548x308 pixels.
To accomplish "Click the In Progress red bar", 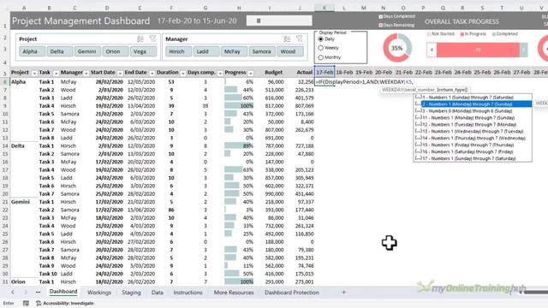I will 478,50.
